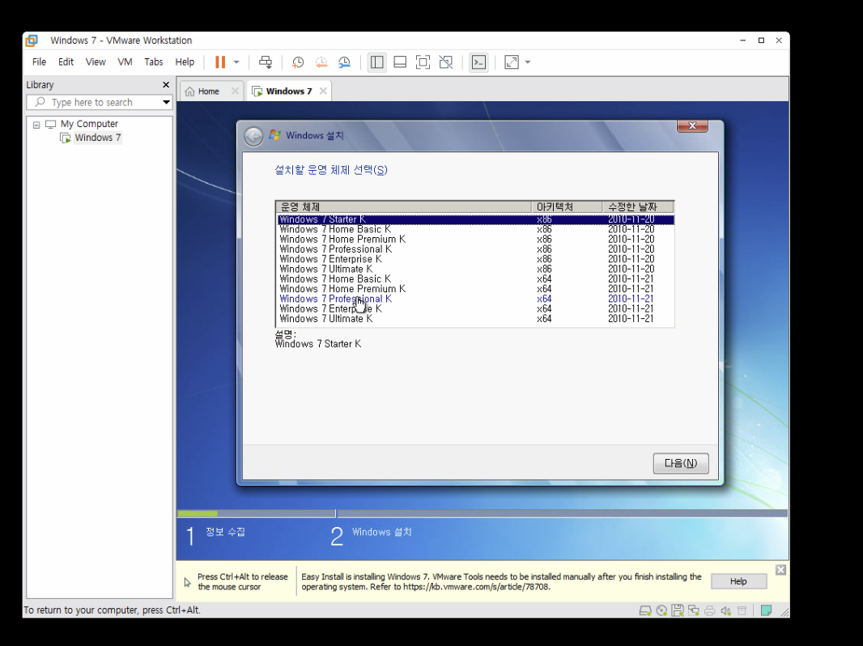
Task: Open the library search filter dropdown
Action: click(x=166, y=102)
